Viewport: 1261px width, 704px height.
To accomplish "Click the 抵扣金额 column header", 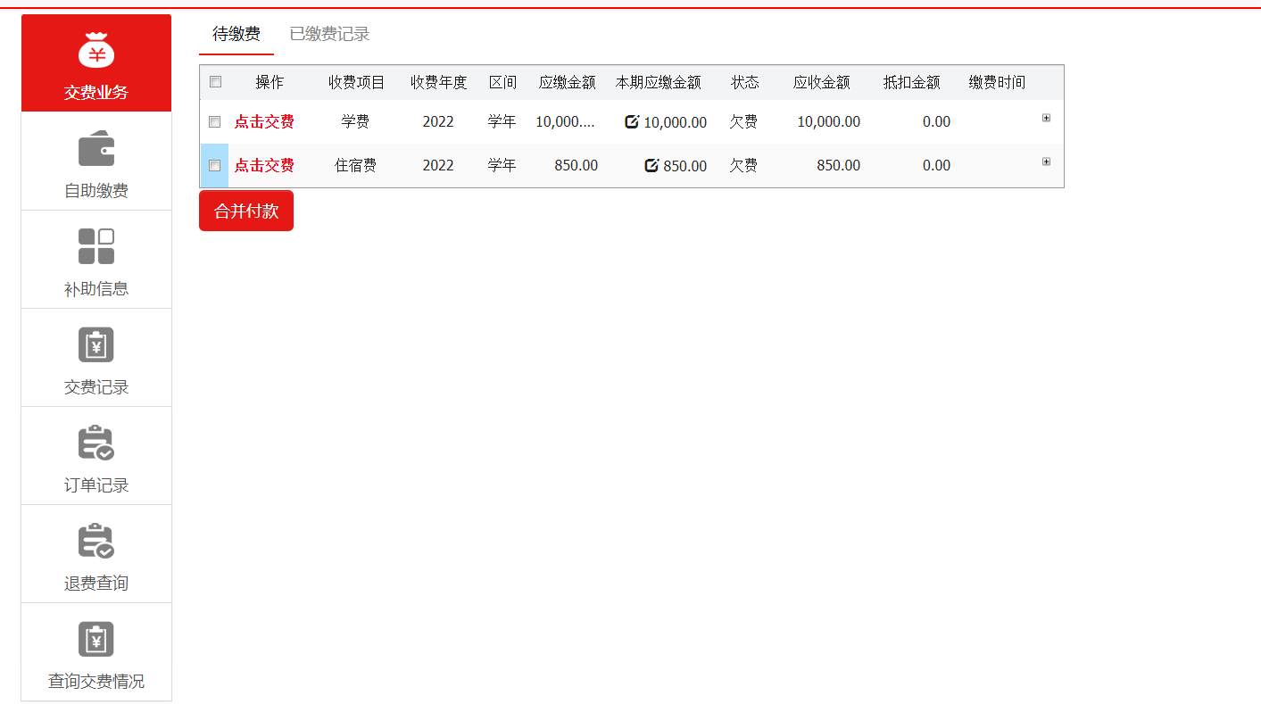I will (x=911, y=82).
